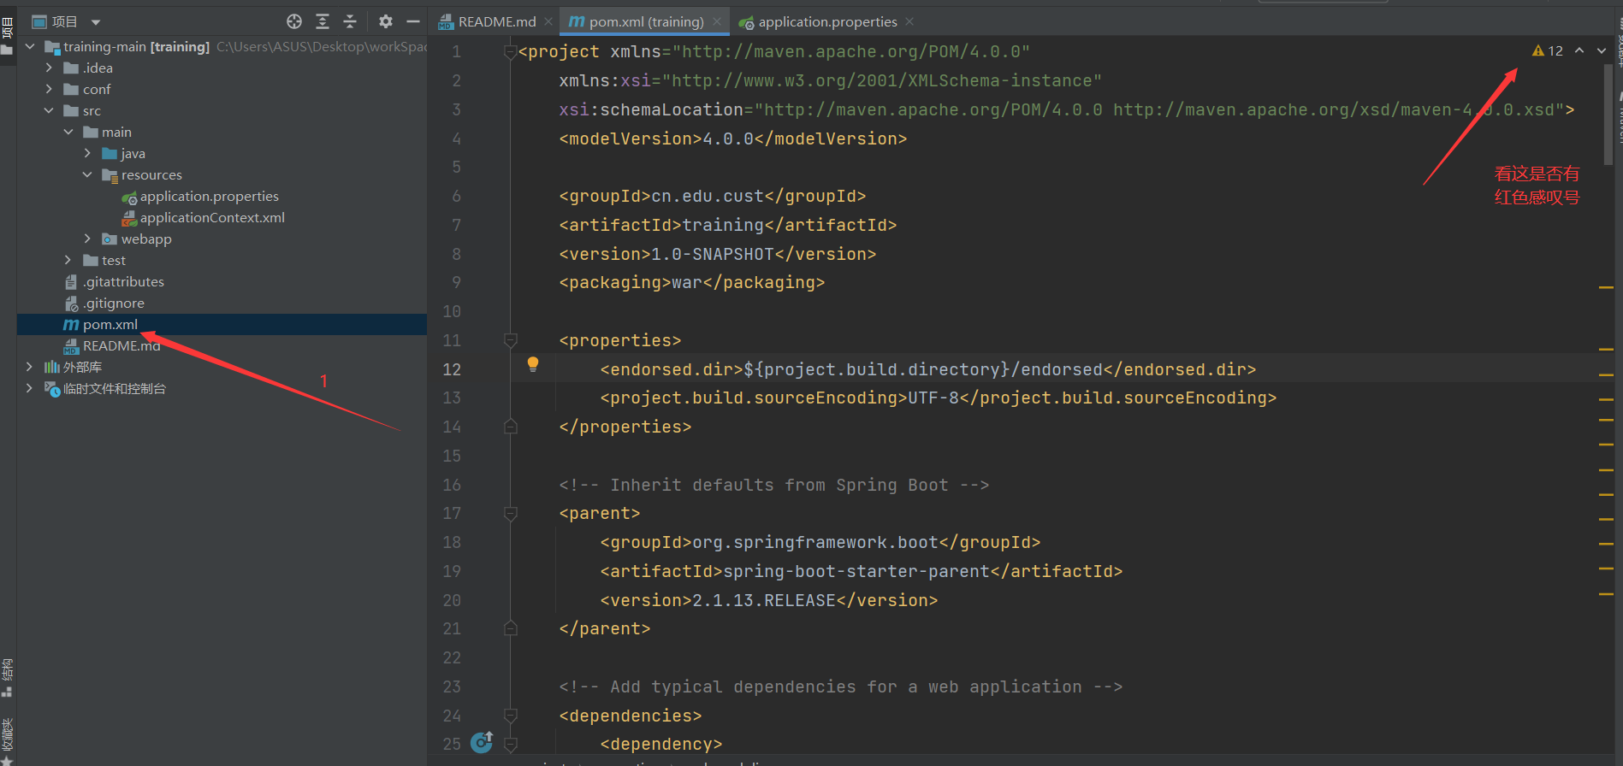This screenshot has width=1623, height=766.
Task: Collapse the training-main project root
Action: tap(30, 46)
